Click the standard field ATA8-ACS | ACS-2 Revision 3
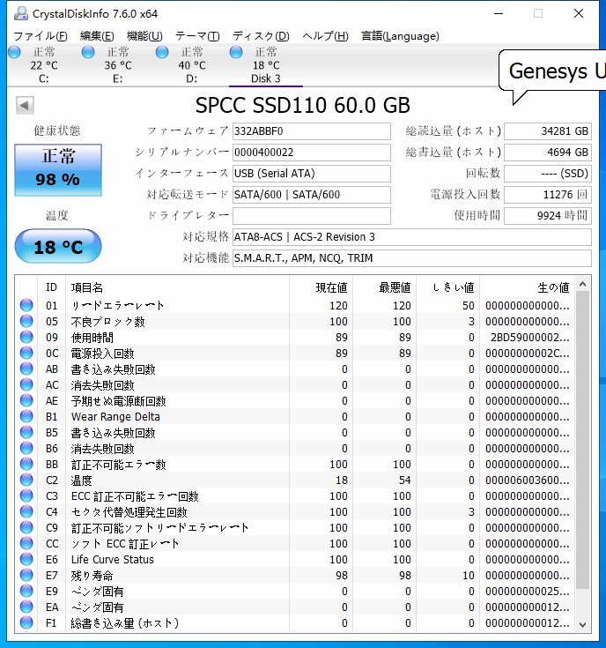The height and width of the screenshot is (648, 606). tap(412, 237)
